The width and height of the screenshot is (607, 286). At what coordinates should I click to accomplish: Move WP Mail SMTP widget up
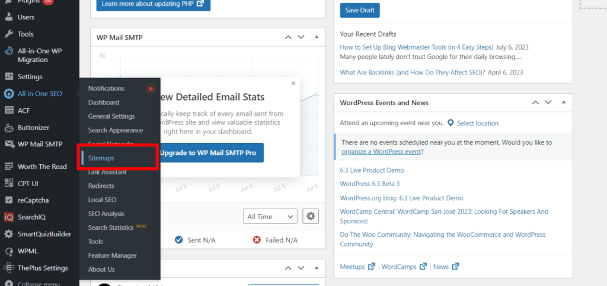pos(287,37)
